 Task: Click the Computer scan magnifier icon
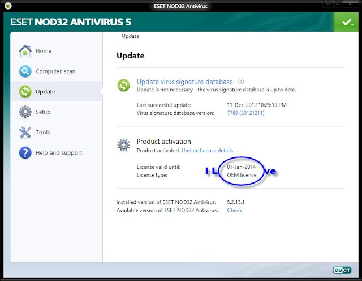25,71
